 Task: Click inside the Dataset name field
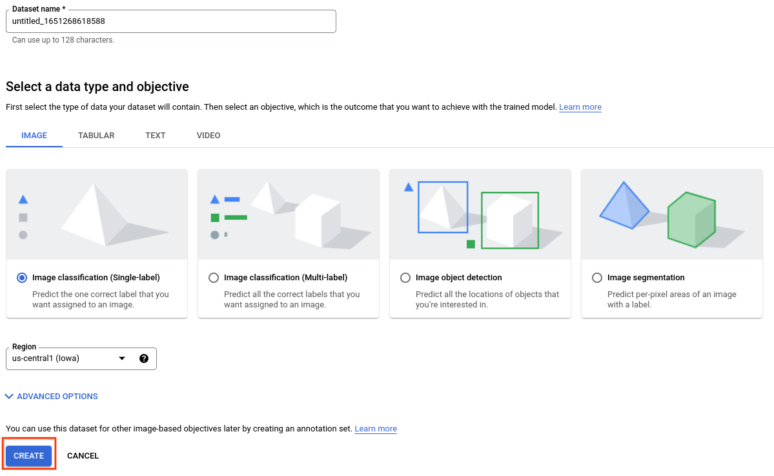170,21
